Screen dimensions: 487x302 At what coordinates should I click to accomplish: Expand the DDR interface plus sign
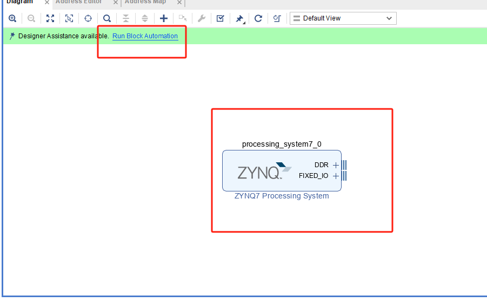point(336,165)
